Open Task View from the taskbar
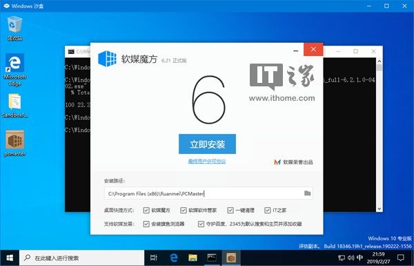The image size is (414, 266). point(154,258)
